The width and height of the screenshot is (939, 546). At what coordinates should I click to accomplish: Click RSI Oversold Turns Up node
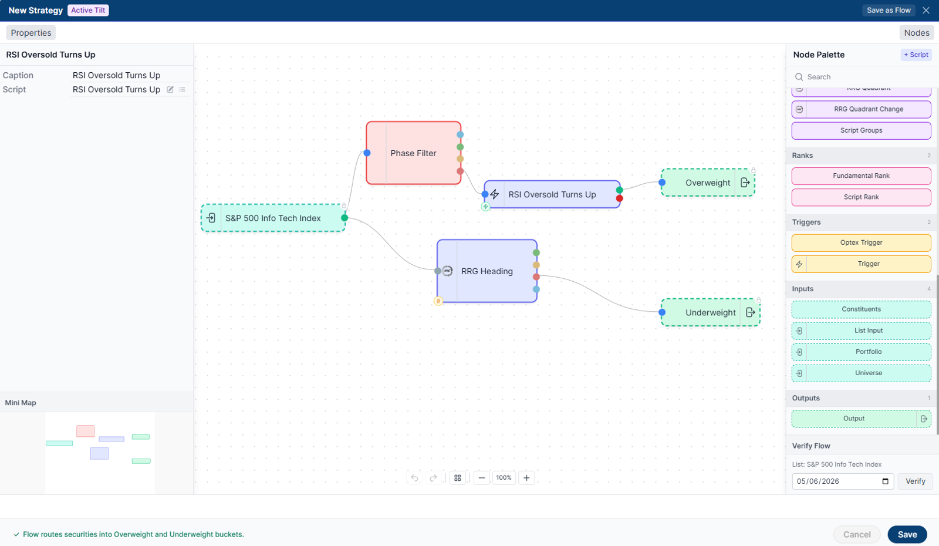[552, 194]
